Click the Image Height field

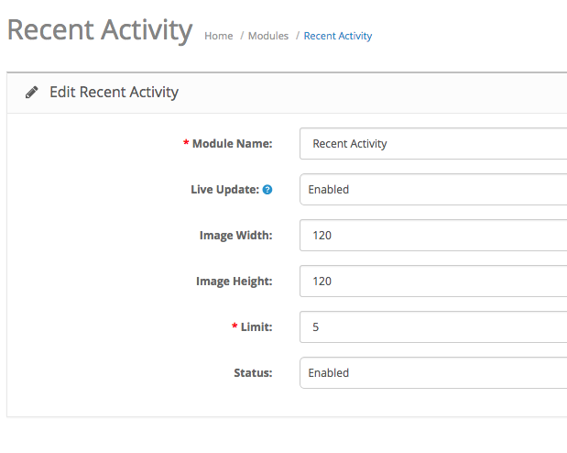coord(433,281)
